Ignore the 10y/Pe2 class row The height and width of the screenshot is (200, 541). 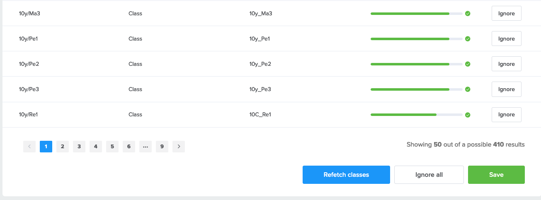coord(506,64)
